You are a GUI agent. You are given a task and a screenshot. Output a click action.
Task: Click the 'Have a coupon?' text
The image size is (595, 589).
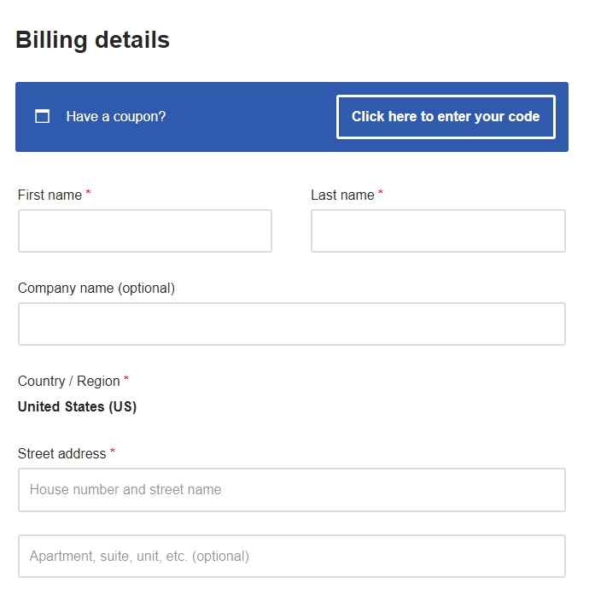(116, 116)
